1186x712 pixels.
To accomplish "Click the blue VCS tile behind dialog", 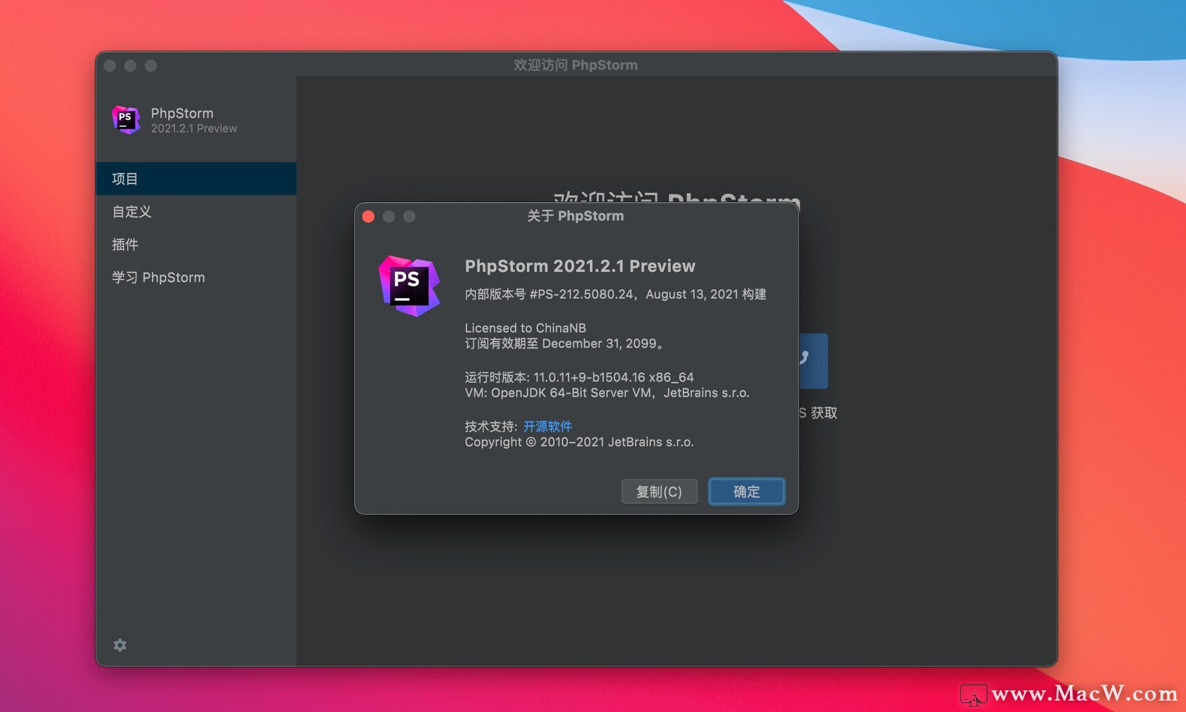I will click(814, 361).
